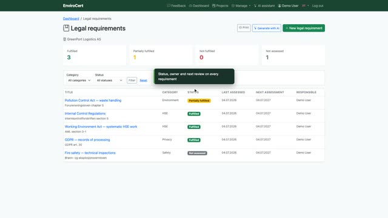388x218 pixels.
Task: Click the LAST ASSESSED column header
Action: click(233, 92)
